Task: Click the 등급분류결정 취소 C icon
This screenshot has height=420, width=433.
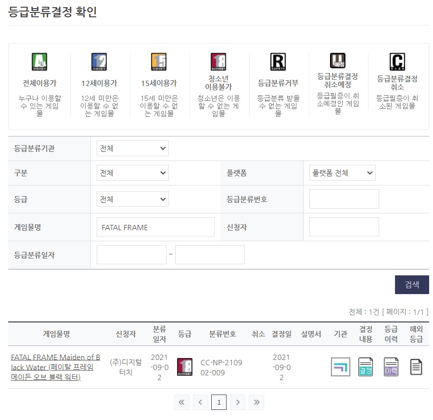Action: [397, 62]
